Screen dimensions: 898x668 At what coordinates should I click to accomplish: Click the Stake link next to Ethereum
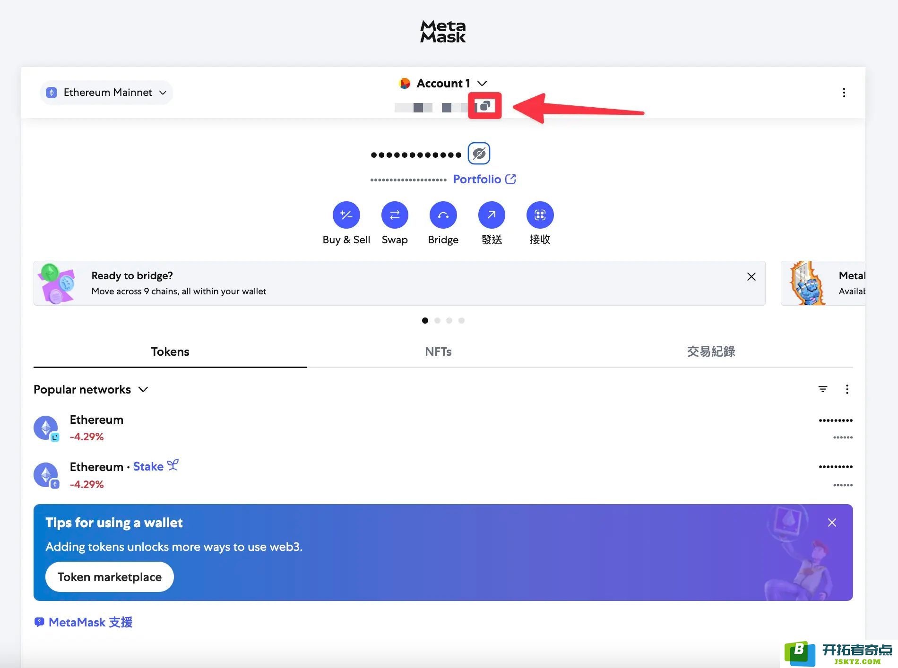tap(148, 467)
